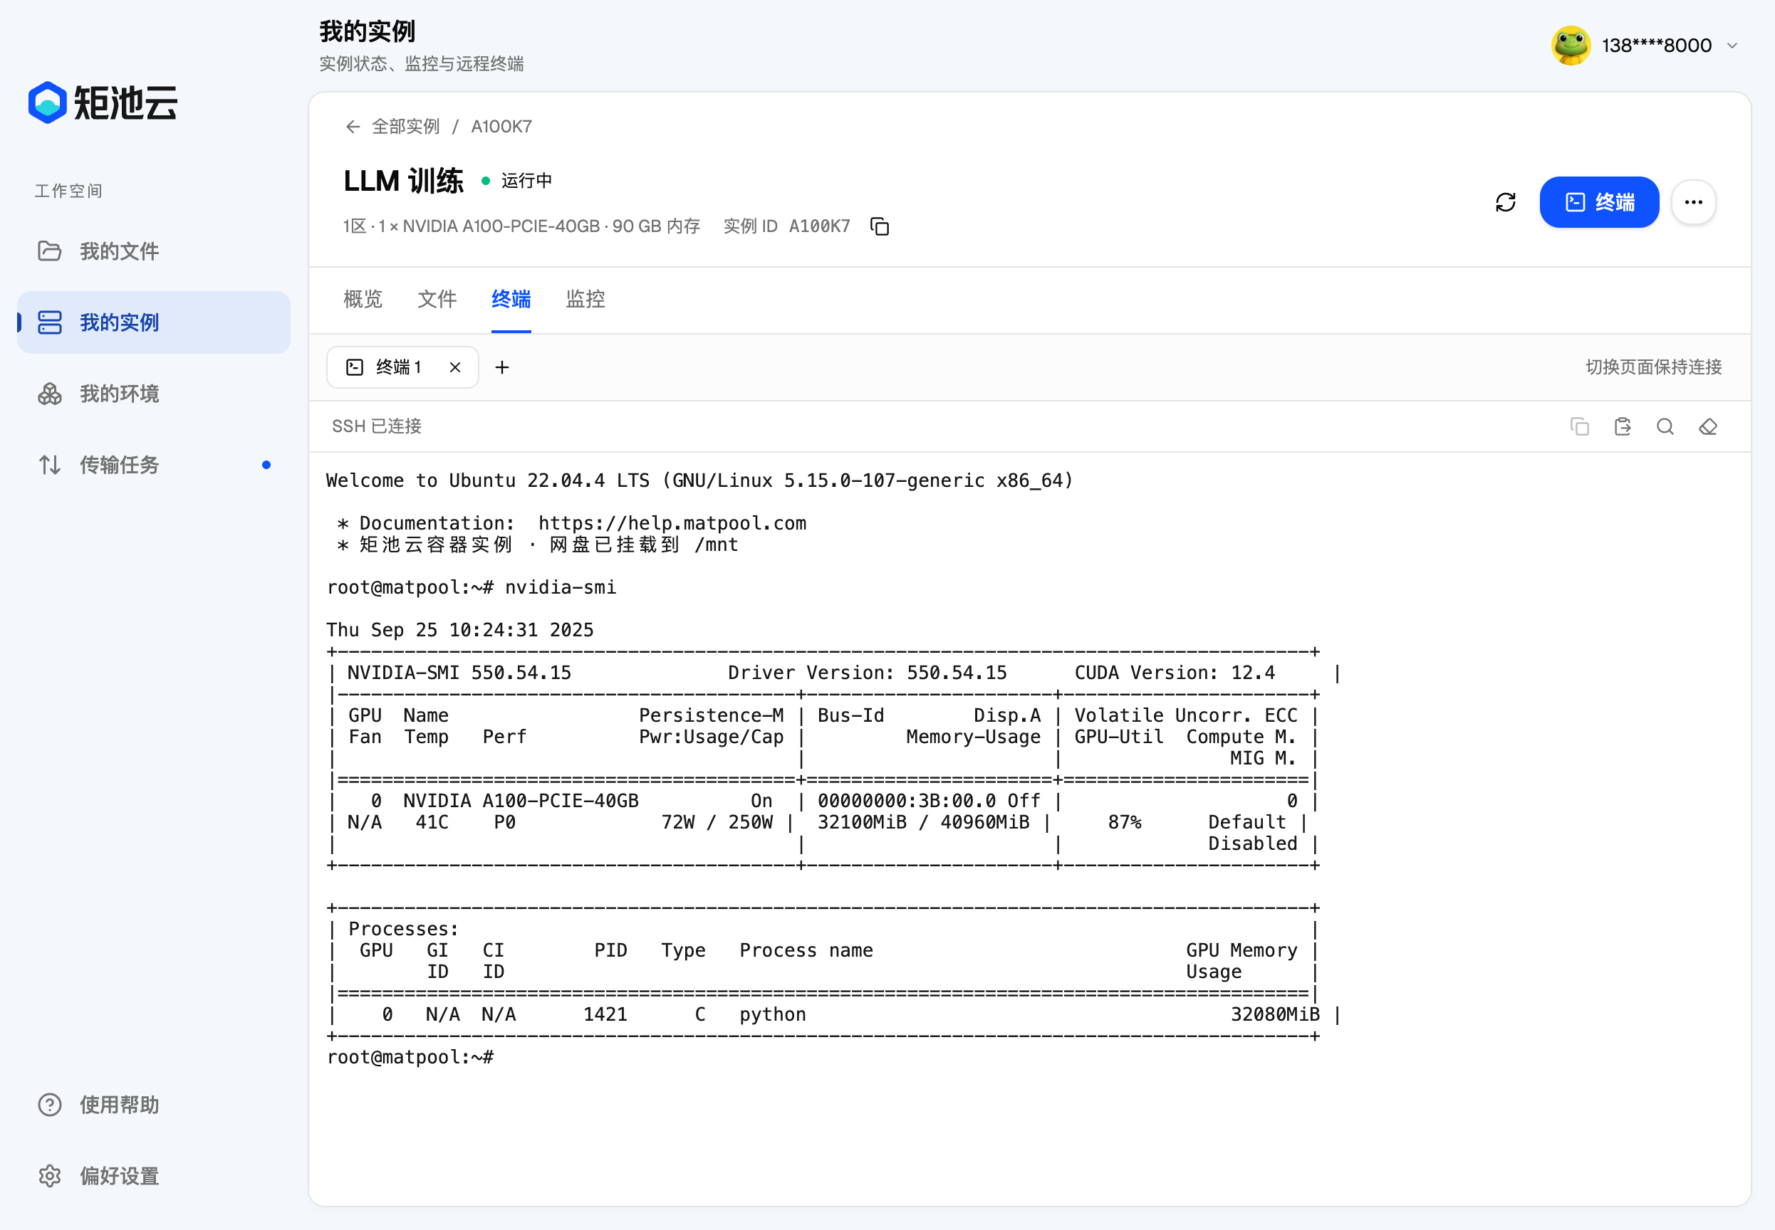Click the 32100MiB / 40960MiB memory usage text

923,822
